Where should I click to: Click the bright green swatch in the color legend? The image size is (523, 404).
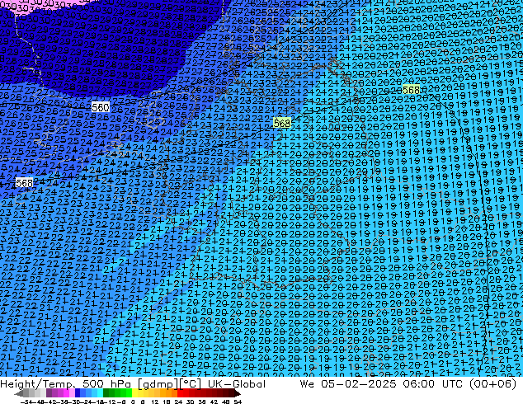(129, 392)
